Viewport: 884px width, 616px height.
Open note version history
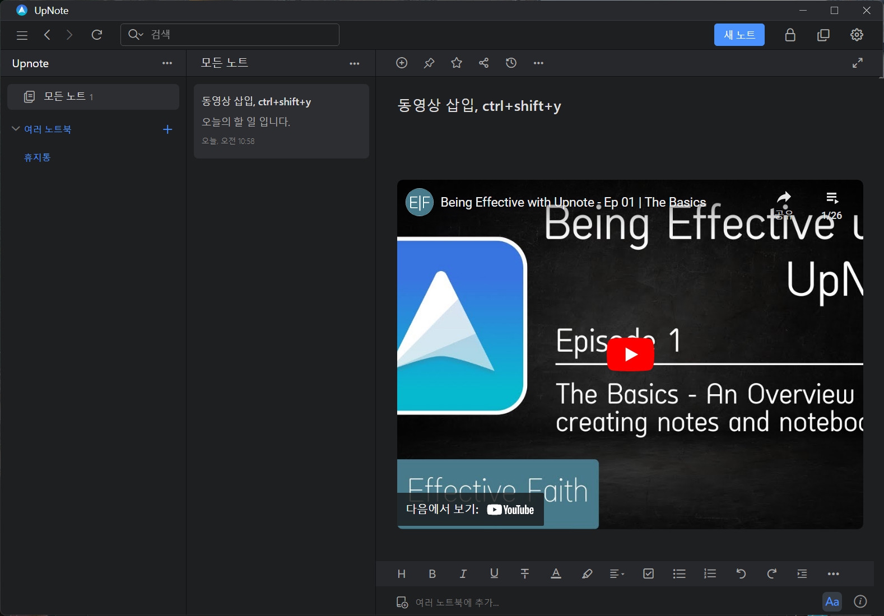[x=511, y=63]
